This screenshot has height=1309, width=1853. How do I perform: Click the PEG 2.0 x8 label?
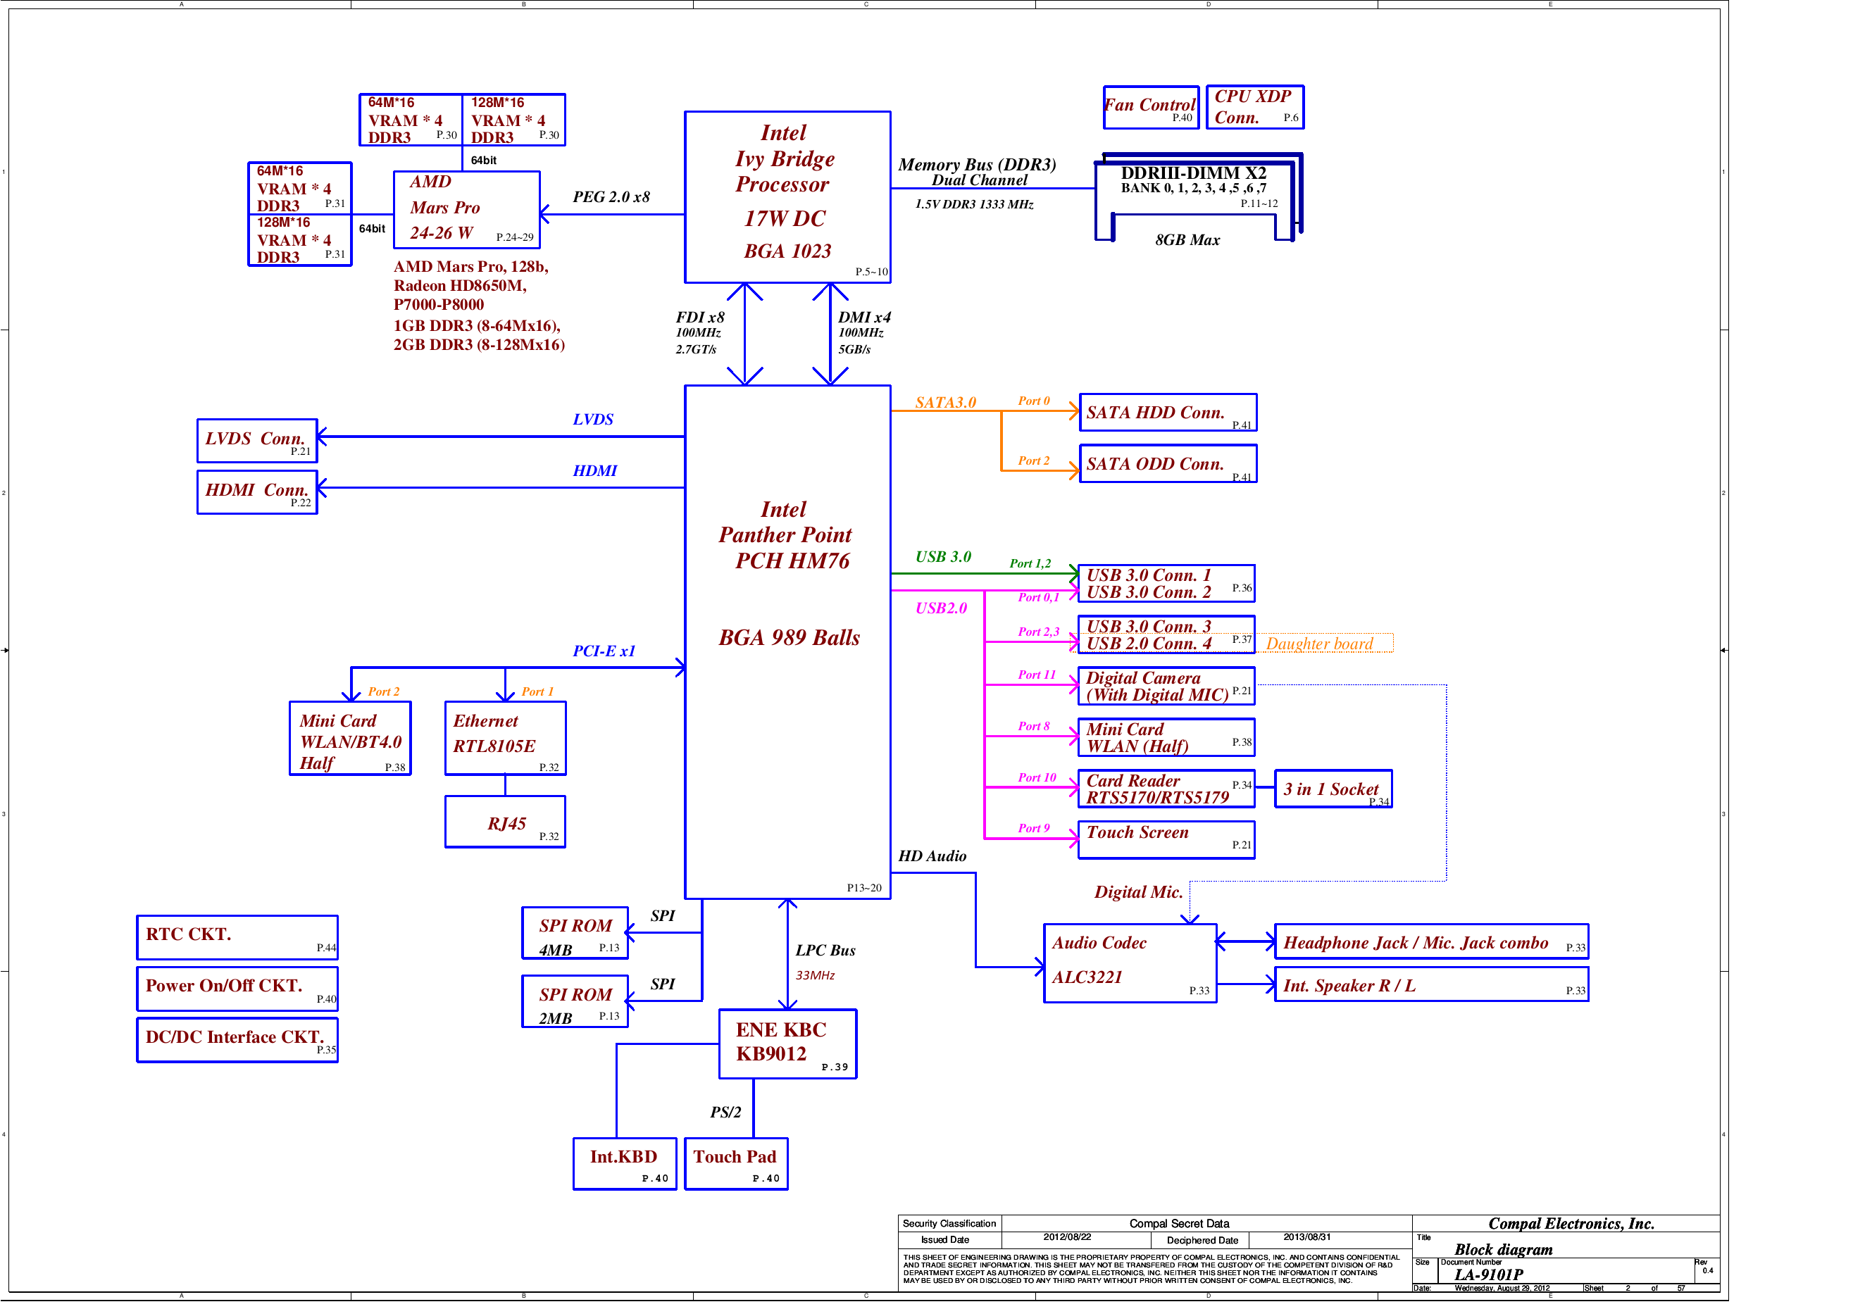611,197
